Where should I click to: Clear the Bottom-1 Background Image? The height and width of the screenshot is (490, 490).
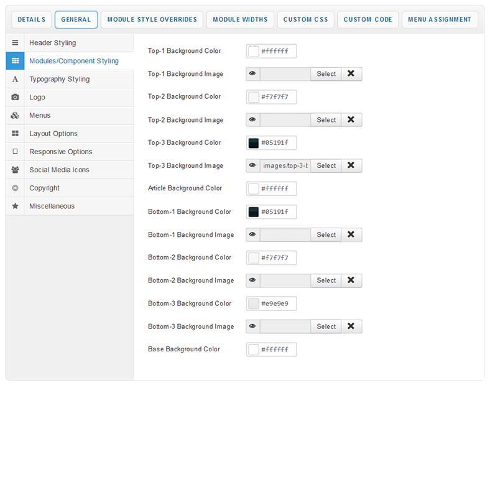pyautogui.click(x=351, y=235)
